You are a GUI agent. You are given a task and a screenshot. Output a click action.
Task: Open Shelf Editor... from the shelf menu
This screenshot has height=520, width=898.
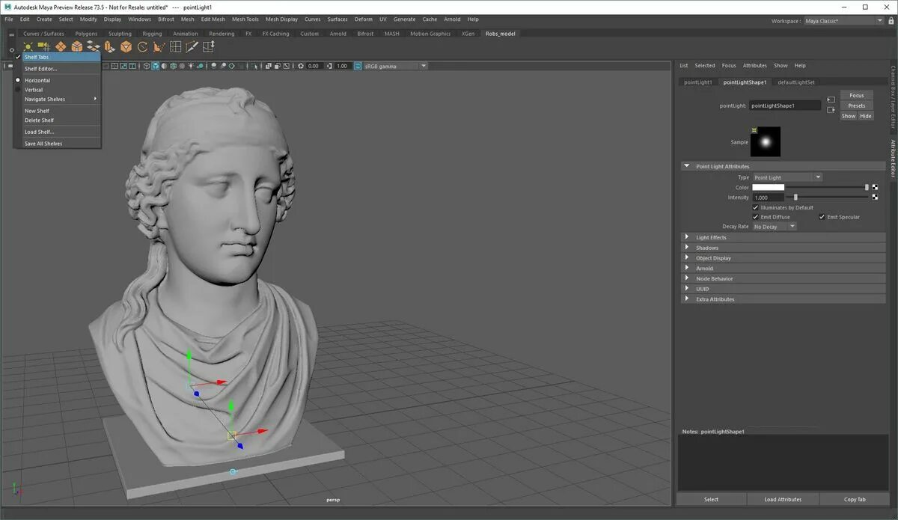click(x=56, y=69)
